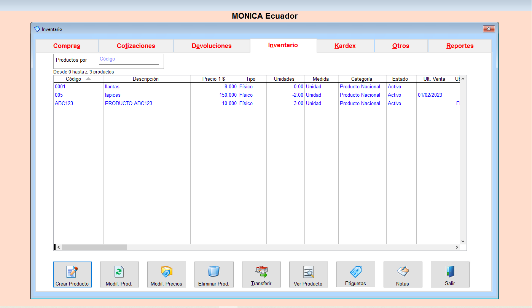The image size is (532, 308).
Task: Click the Descripción column header
Action: click(147, 79)
